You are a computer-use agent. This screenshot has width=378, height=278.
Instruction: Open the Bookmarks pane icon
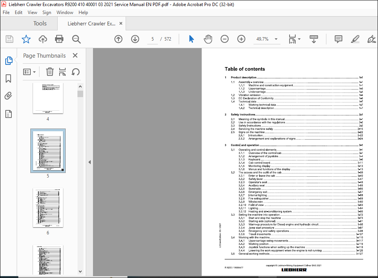(8, 79)
